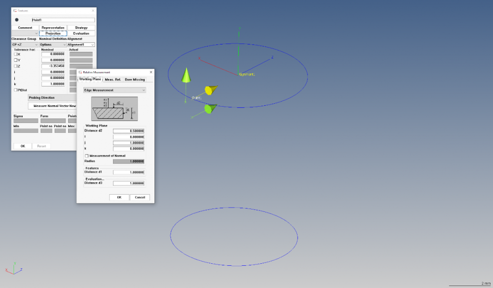The image size is (493, 288).
Task: Click the Strategy button
Action: click(81, 28)
